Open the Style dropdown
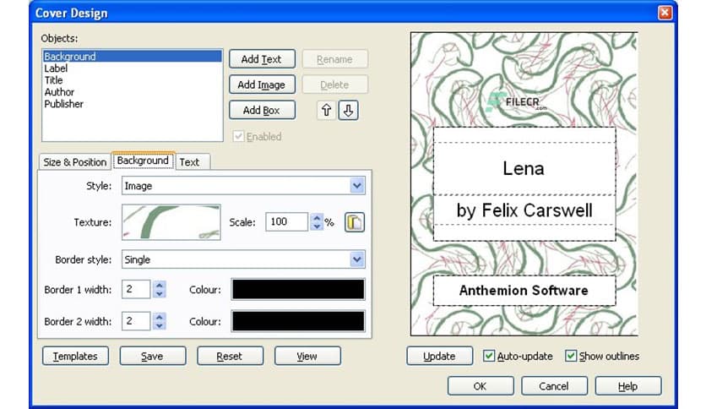The height and width of the screenshot is (409, 706). (x=356, y=186)
